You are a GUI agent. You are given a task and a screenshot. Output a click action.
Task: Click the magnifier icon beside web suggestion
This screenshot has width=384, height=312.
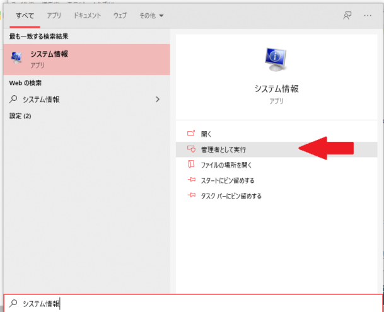click(13, 99)
